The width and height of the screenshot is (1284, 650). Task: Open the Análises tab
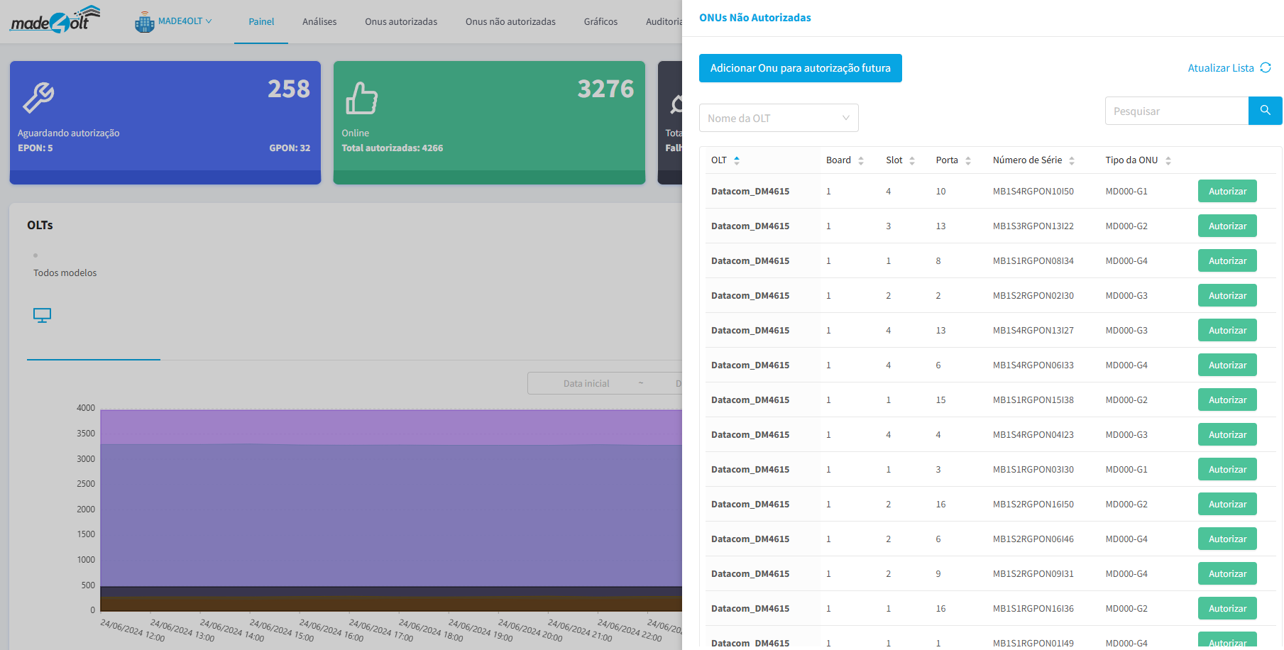click(x=319, y=22)
